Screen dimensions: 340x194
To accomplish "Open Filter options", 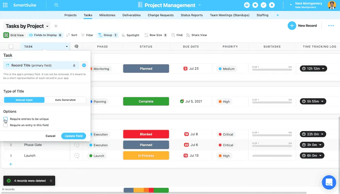I will (x=87, y=35).
